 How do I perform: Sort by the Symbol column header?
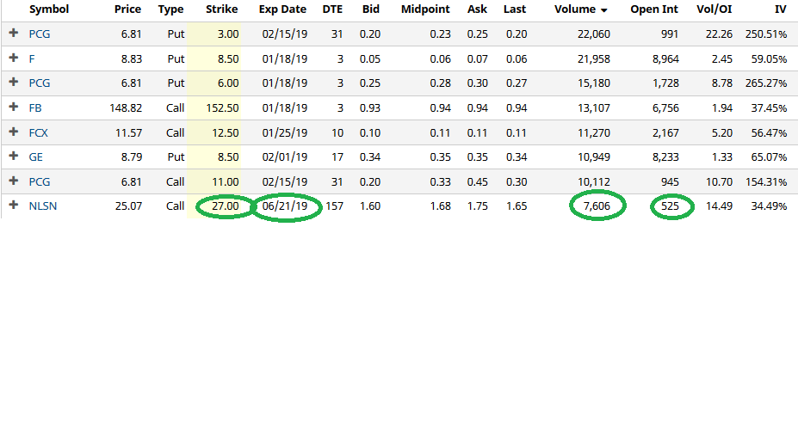tap(49, 9)
